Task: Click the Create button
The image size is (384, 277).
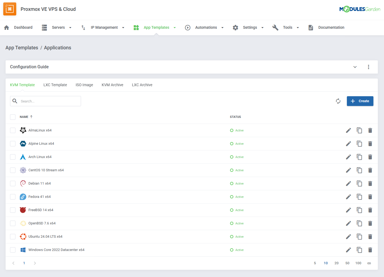Action: click(x=360, y=101)
